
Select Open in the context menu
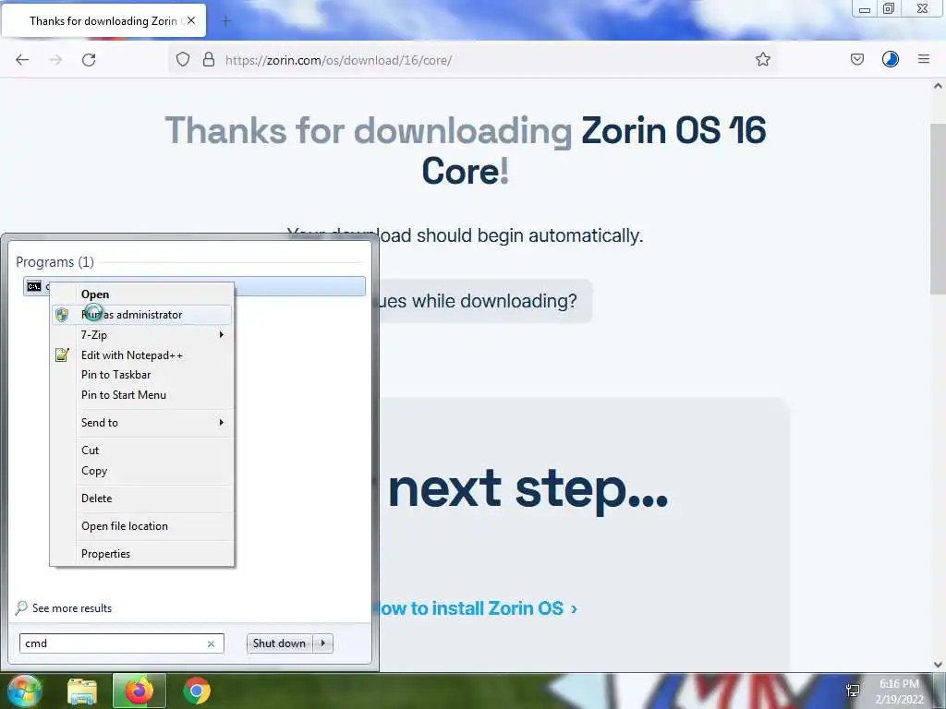click(141, 294)
